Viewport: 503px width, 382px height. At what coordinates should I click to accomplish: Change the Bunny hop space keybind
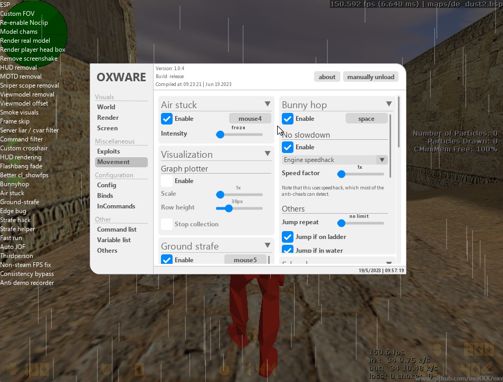point(366,119)
